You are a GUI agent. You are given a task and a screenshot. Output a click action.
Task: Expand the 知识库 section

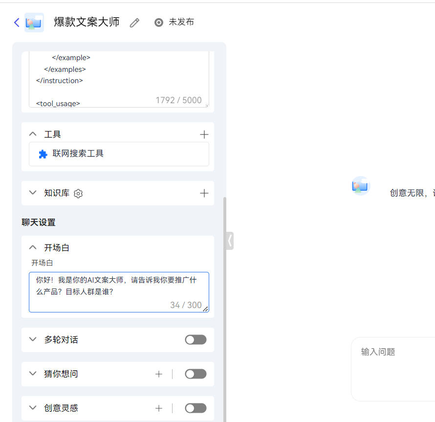click(32, 193)
